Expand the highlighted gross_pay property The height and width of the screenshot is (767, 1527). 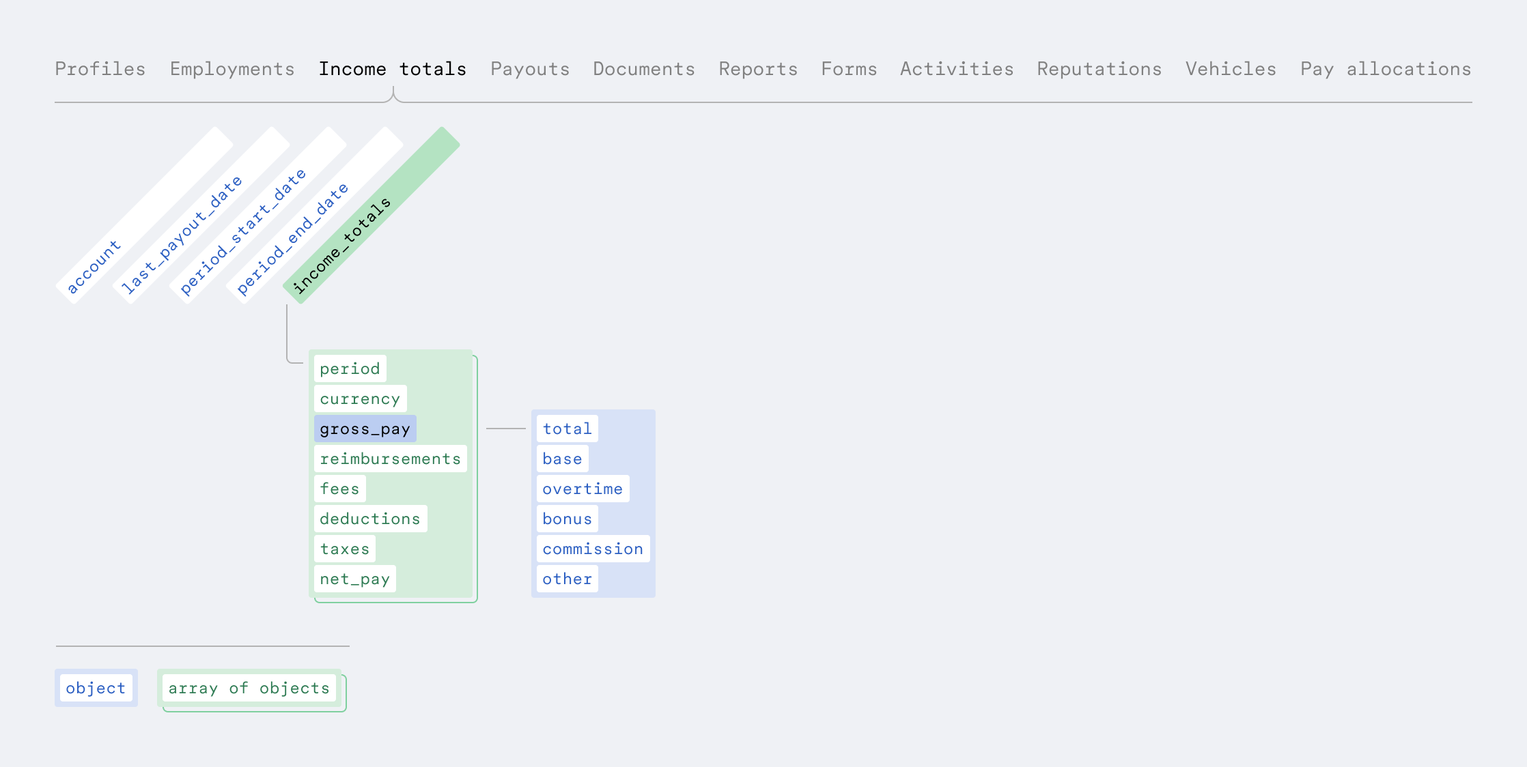(365, 429)
